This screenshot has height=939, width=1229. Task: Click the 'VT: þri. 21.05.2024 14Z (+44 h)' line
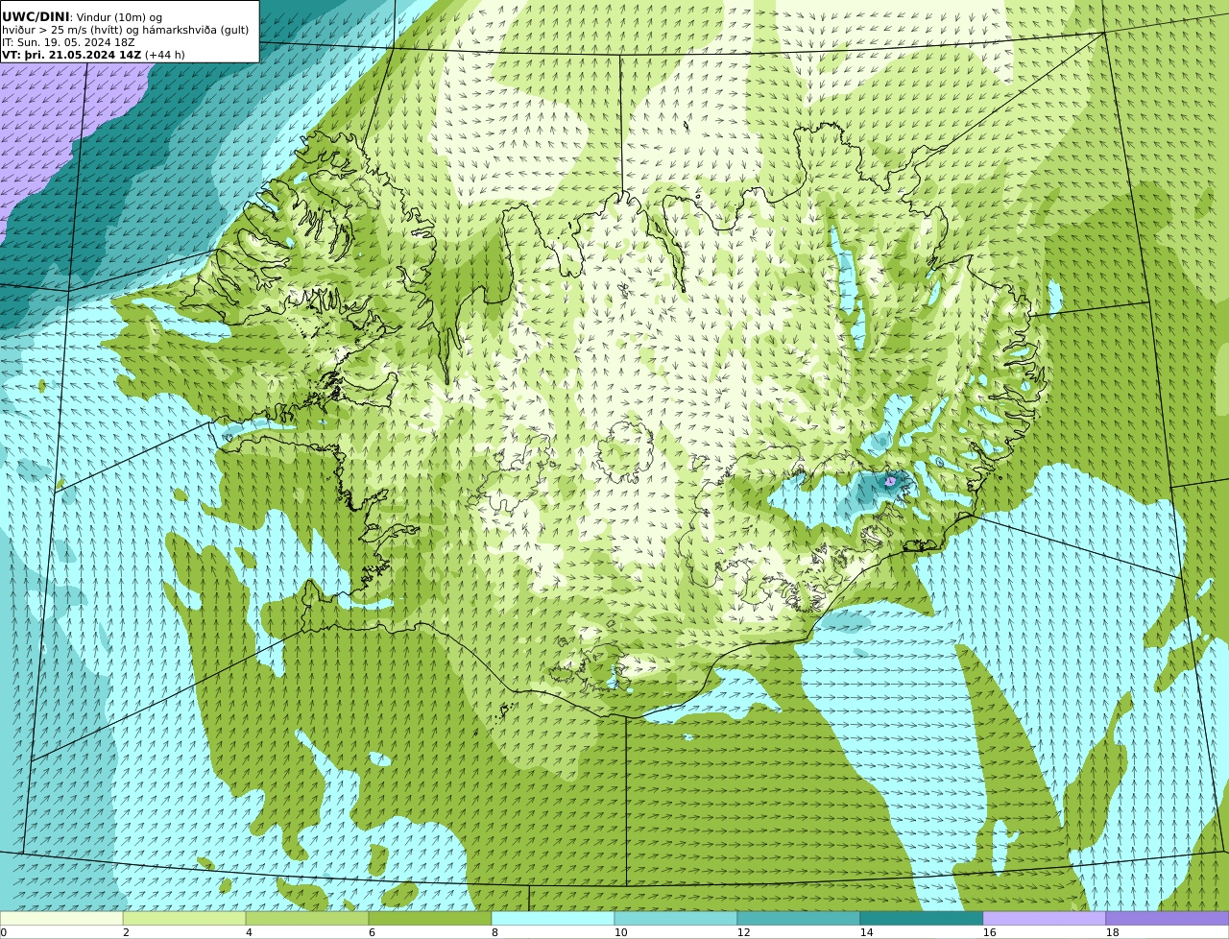click(93, 55)
